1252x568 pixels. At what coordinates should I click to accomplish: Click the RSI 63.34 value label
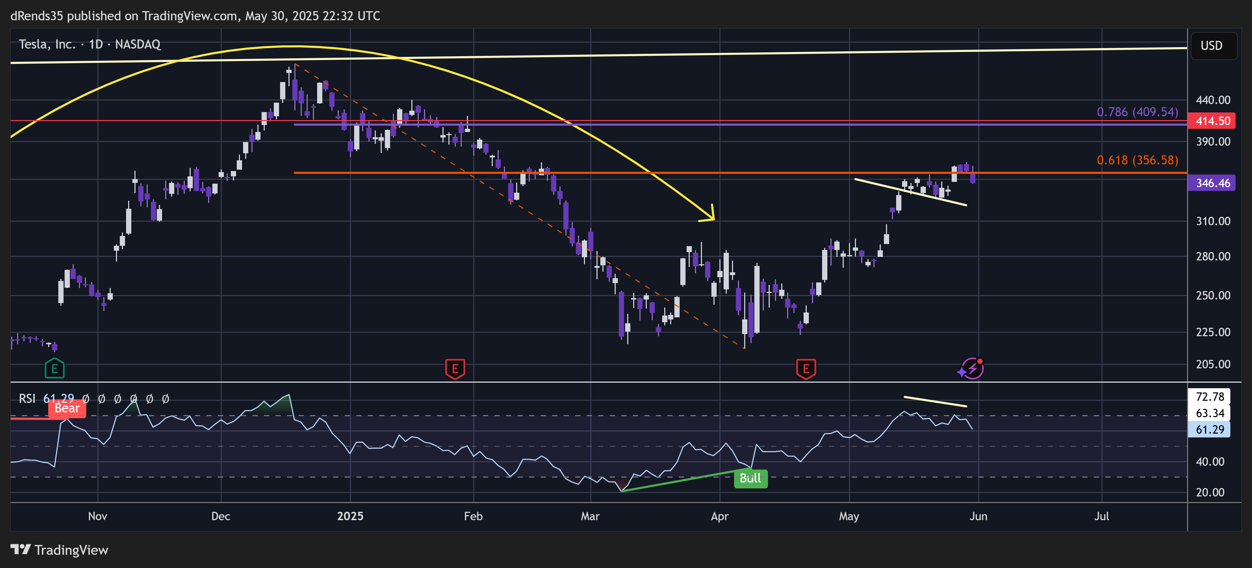click(x=1209, y=413)
